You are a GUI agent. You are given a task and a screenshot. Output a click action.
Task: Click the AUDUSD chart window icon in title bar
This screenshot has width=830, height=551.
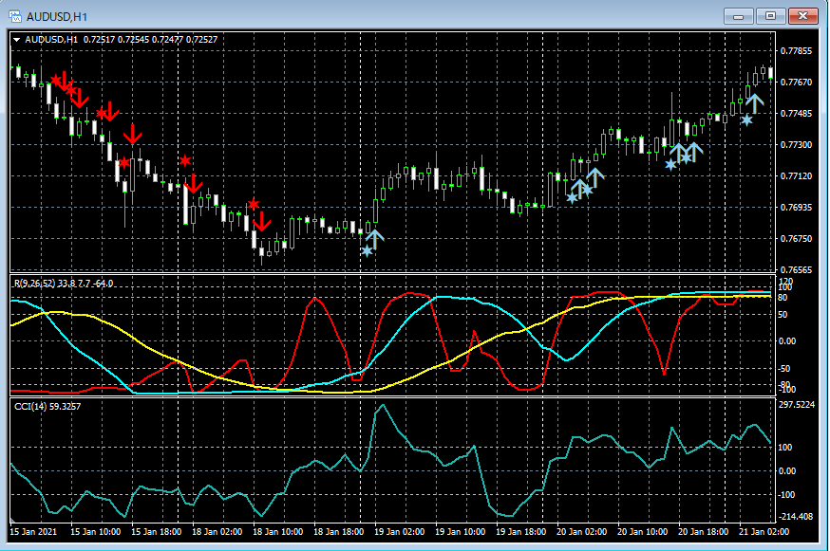(14, 15)
